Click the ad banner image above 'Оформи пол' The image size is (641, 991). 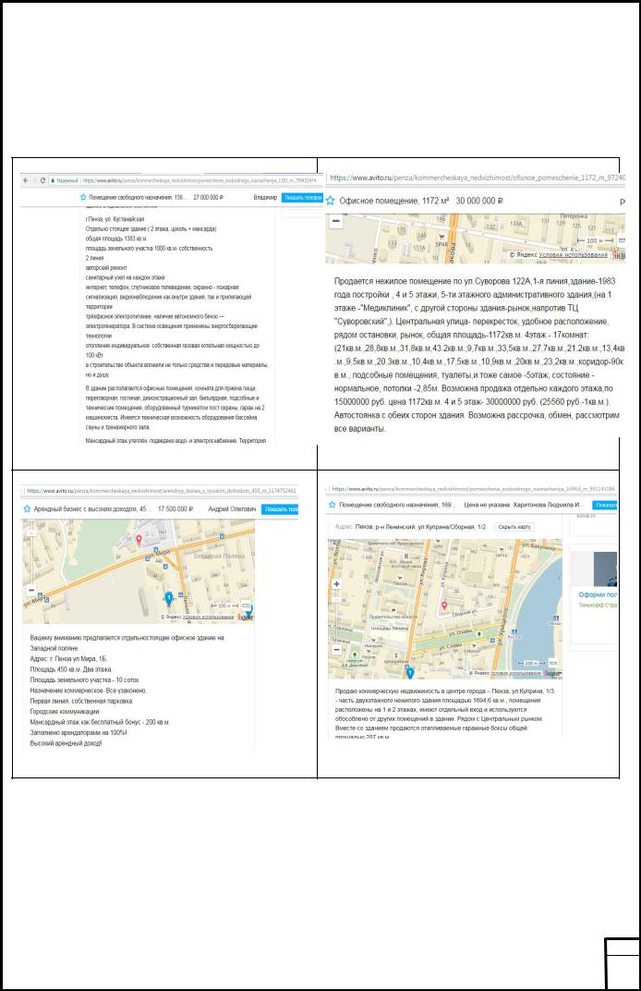[x=605, y=569]
